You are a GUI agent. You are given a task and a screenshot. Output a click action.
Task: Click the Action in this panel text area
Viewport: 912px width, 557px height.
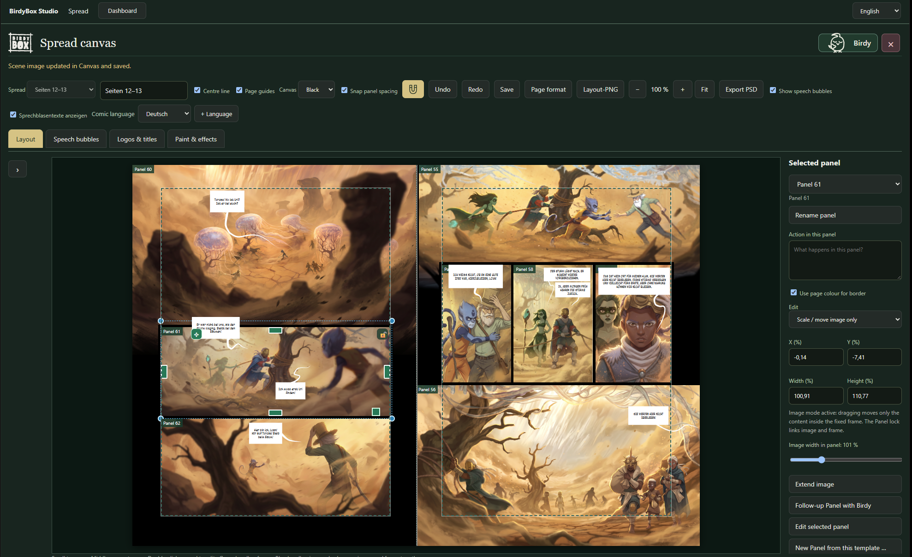tap(845, 260)
